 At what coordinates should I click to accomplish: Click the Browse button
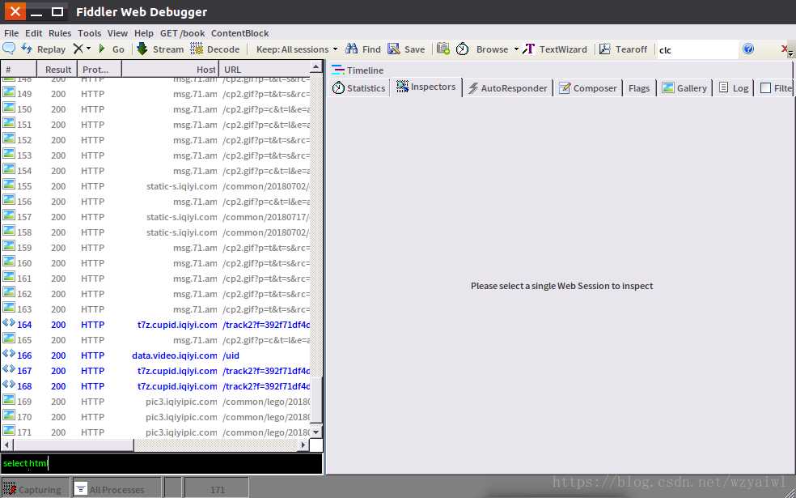(492, 49)
